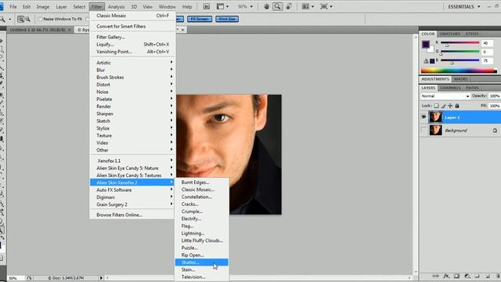Screen dimensions: 501x282
Task: Click the out-of-gamut warning triangle
Action: point(426,61)
